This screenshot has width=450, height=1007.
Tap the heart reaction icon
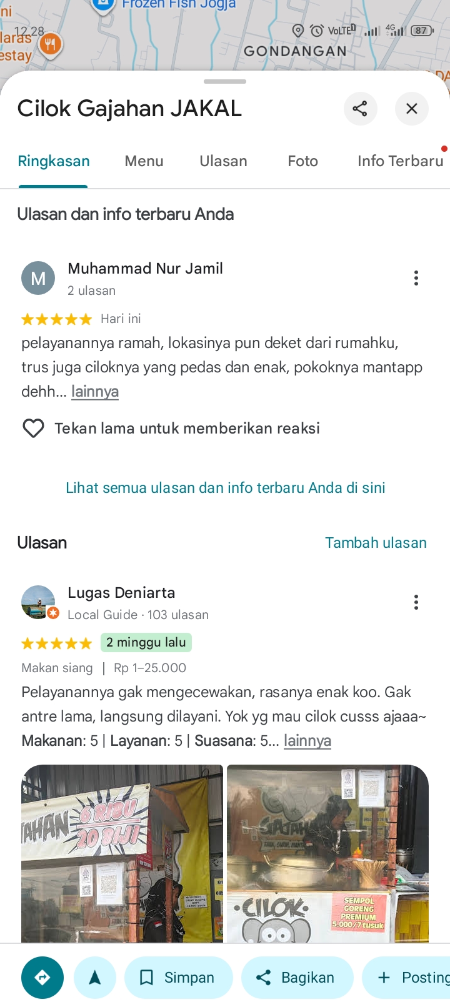[33, 429]
